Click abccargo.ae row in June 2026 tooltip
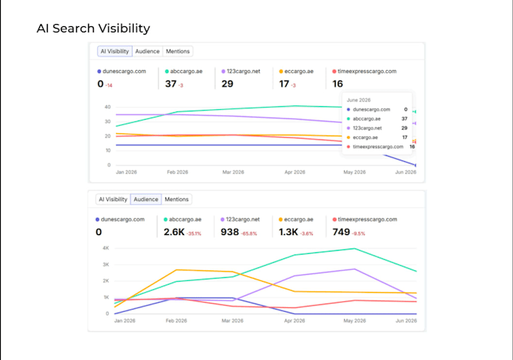The image size is (513, 360). (377, 119)
